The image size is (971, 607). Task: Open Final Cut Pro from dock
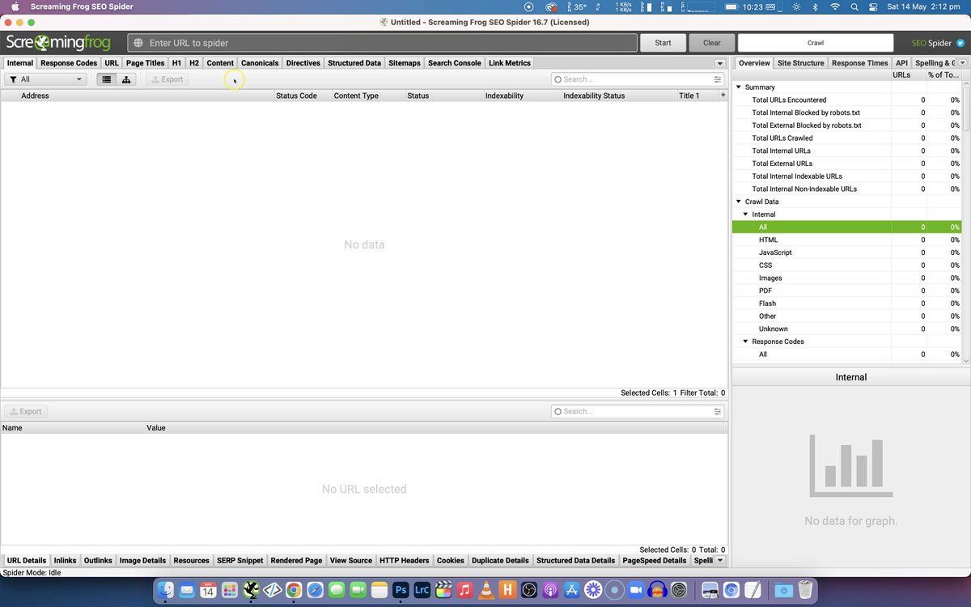click(443, 590)
